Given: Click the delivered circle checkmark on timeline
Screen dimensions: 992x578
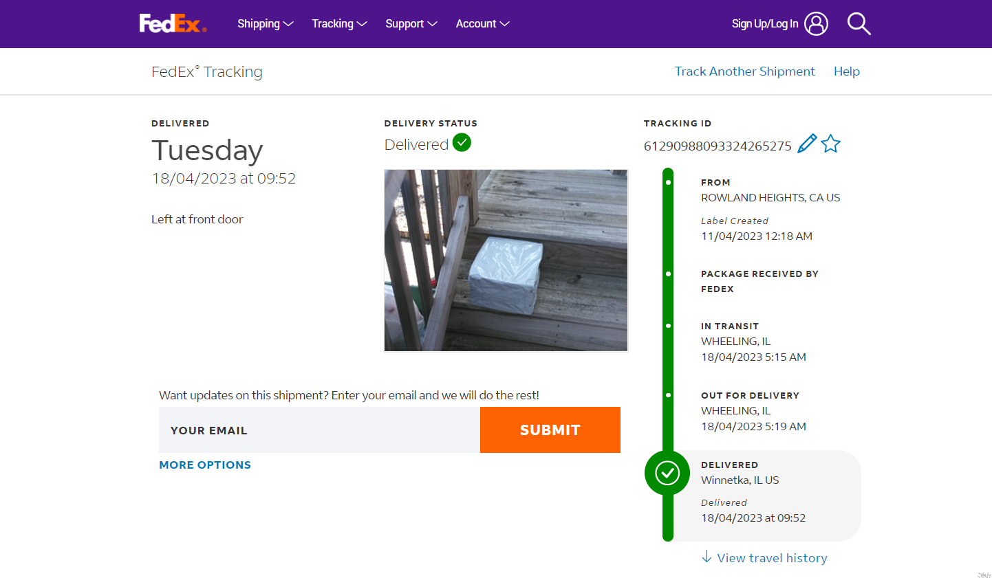Looking at the screenshot, I should pyautogui.click(x=667, y=473).
